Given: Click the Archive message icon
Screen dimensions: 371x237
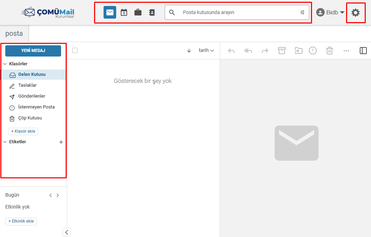Looking at the screenshot, I should click(x=281, y=51).
